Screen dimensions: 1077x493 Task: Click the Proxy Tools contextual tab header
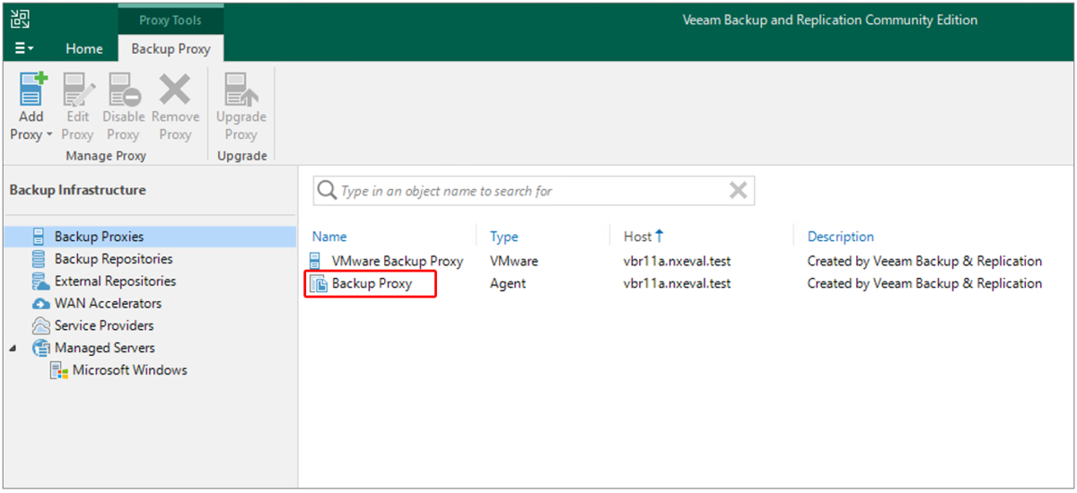pos(171,20)
